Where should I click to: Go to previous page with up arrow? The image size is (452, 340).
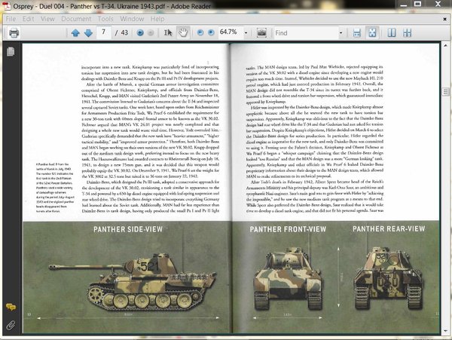click(x=75, y=33)
